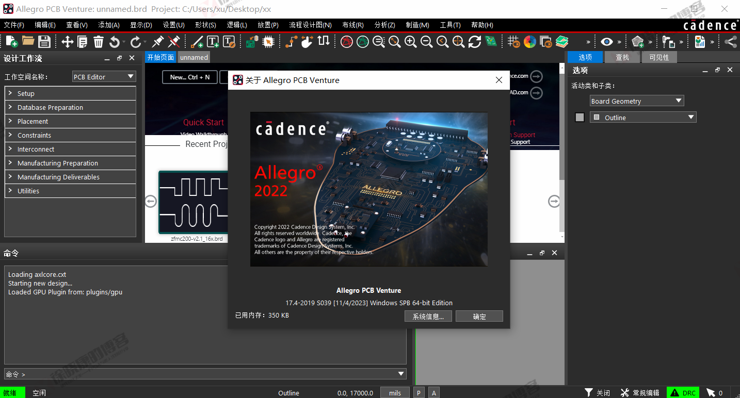Expand the Setup workflow section
Screen dimensions: 740x398
click(x=70, y=93)
